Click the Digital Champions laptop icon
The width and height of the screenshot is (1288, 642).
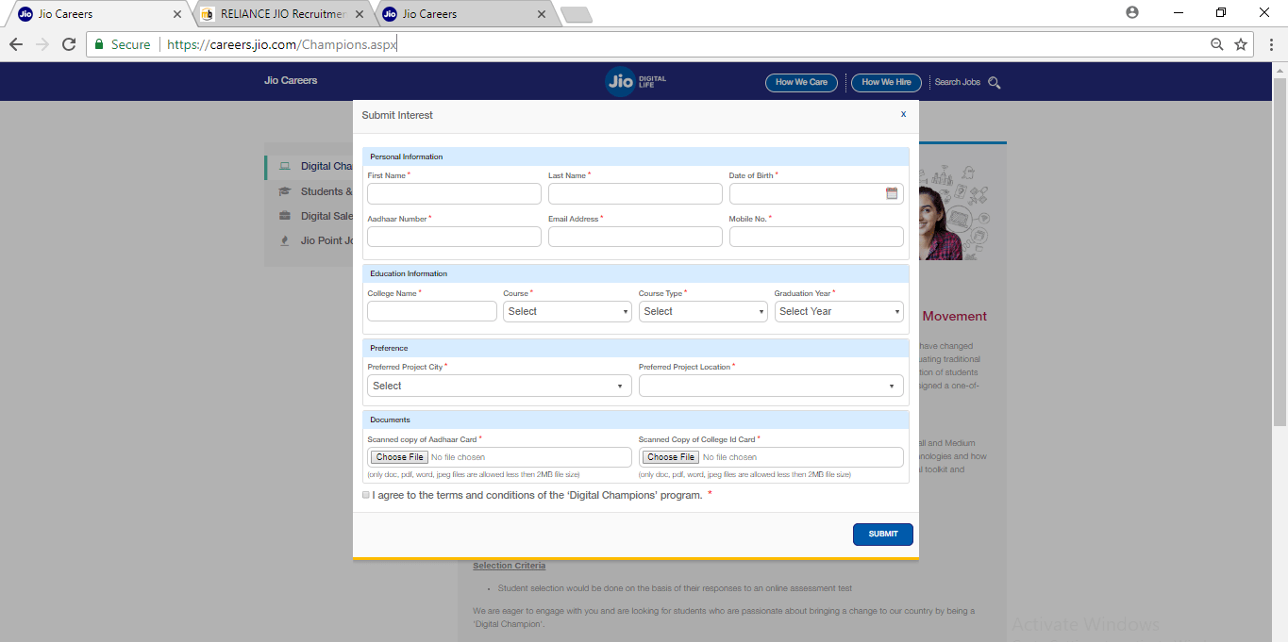[x=284, y=167]
